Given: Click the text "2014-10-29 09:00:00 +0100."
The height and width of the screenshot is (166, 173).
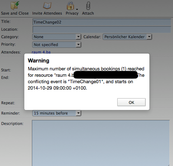Looking at the screenshot, I should coord(58,88).
